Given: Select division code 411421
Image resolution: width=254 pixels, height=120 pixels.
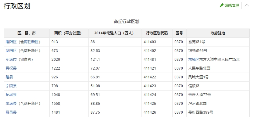Looking at the screenshot, I should tap(150, 68).
